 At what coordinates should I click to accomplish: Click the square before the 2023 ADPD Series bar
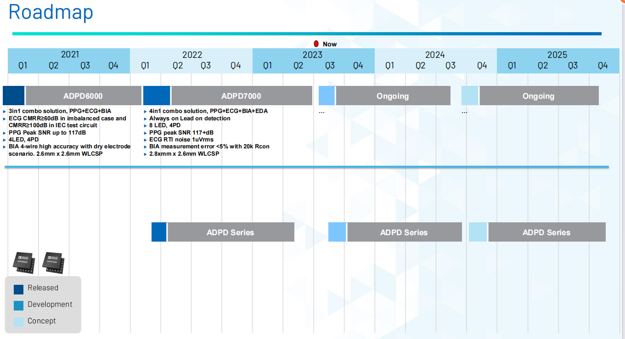(x=337, y=232)
